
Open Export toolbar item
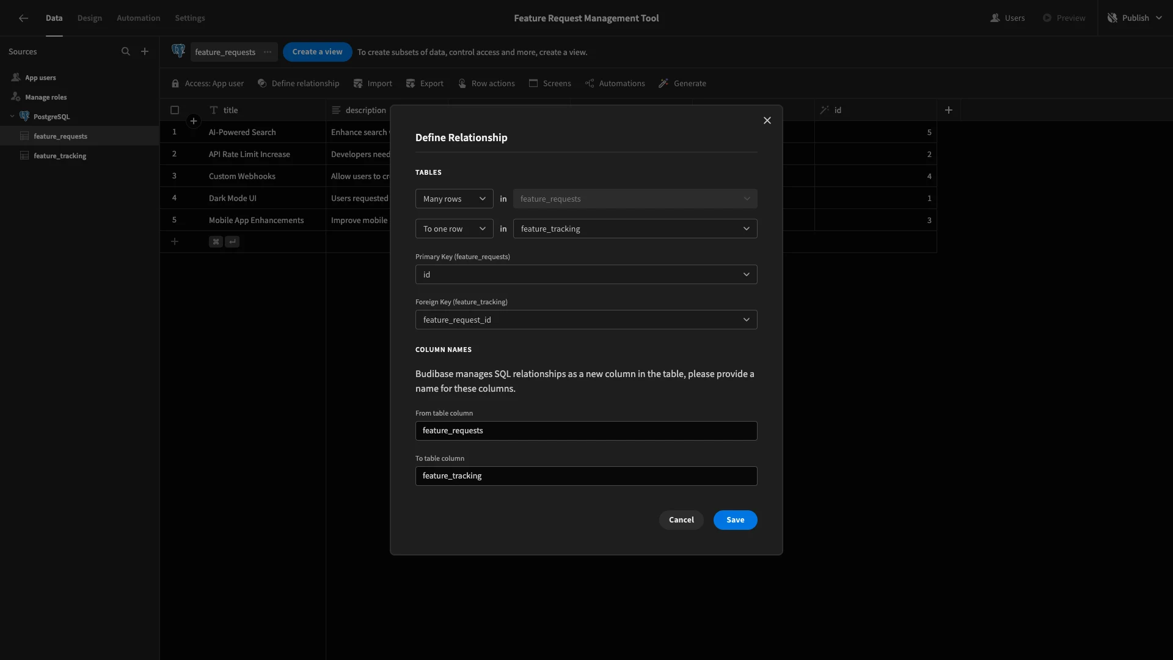(x=425, y=84)
